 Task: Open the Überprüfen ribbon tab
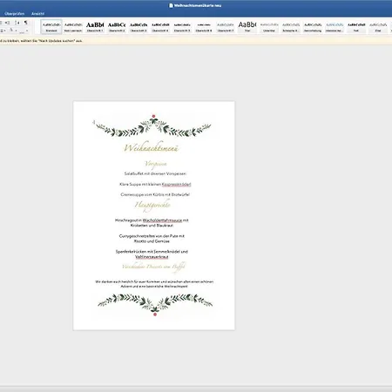click(x=15, y=14)
